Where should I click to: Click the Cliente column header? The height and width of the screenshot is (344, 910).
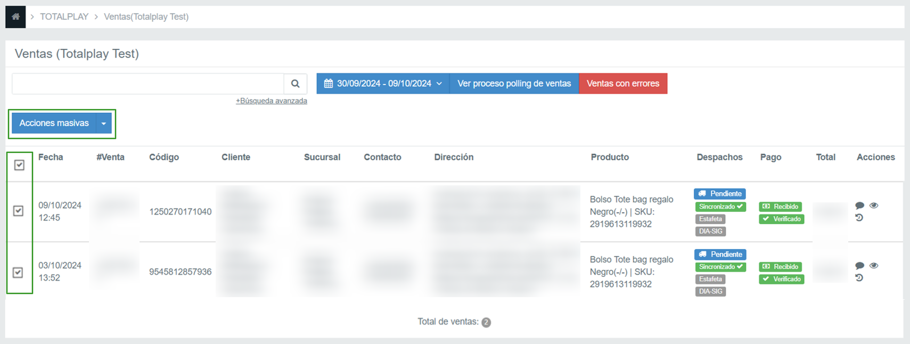click(x=236, y=157)
